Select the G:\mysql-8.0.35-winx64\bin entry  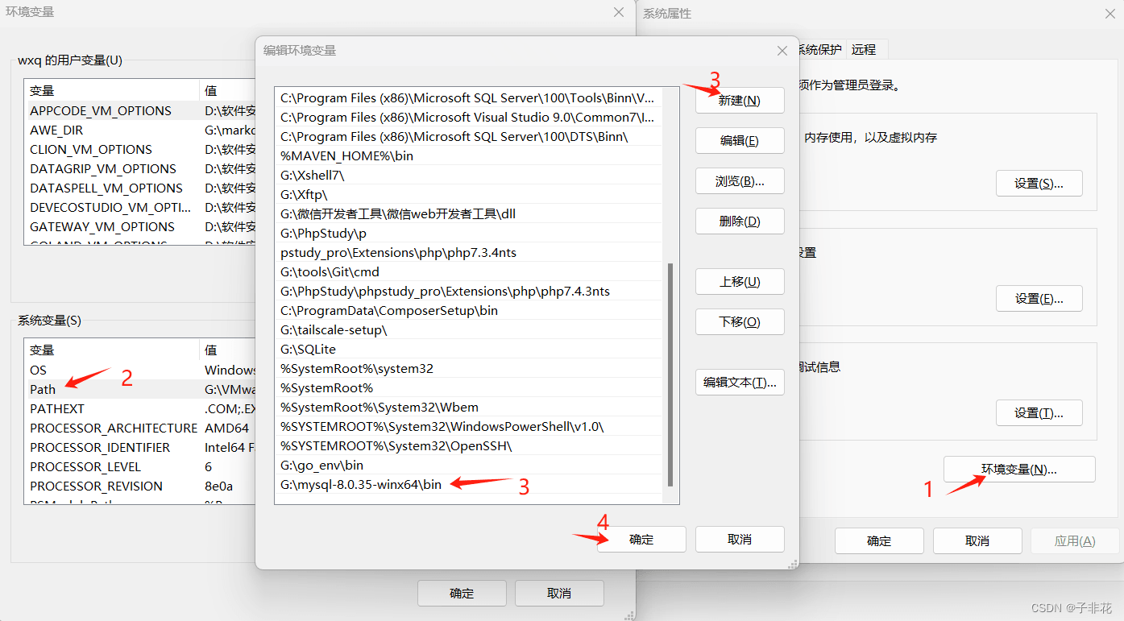click(363, 484)
